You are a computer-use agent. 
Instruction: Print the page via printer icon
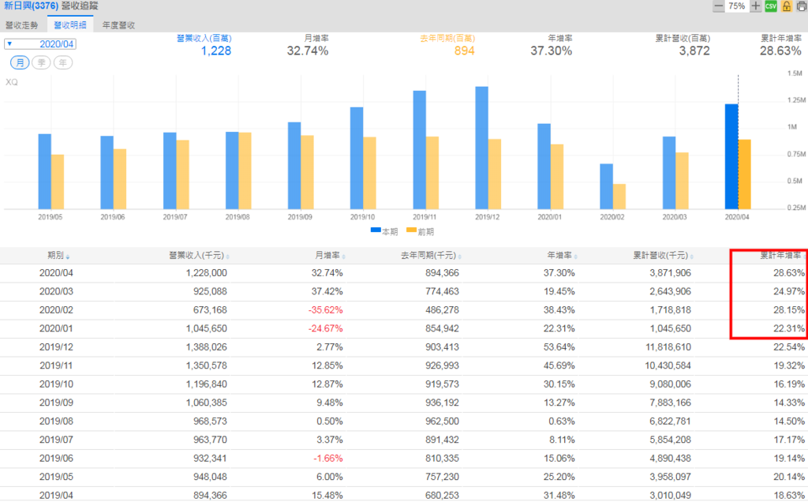click(802, 6)
